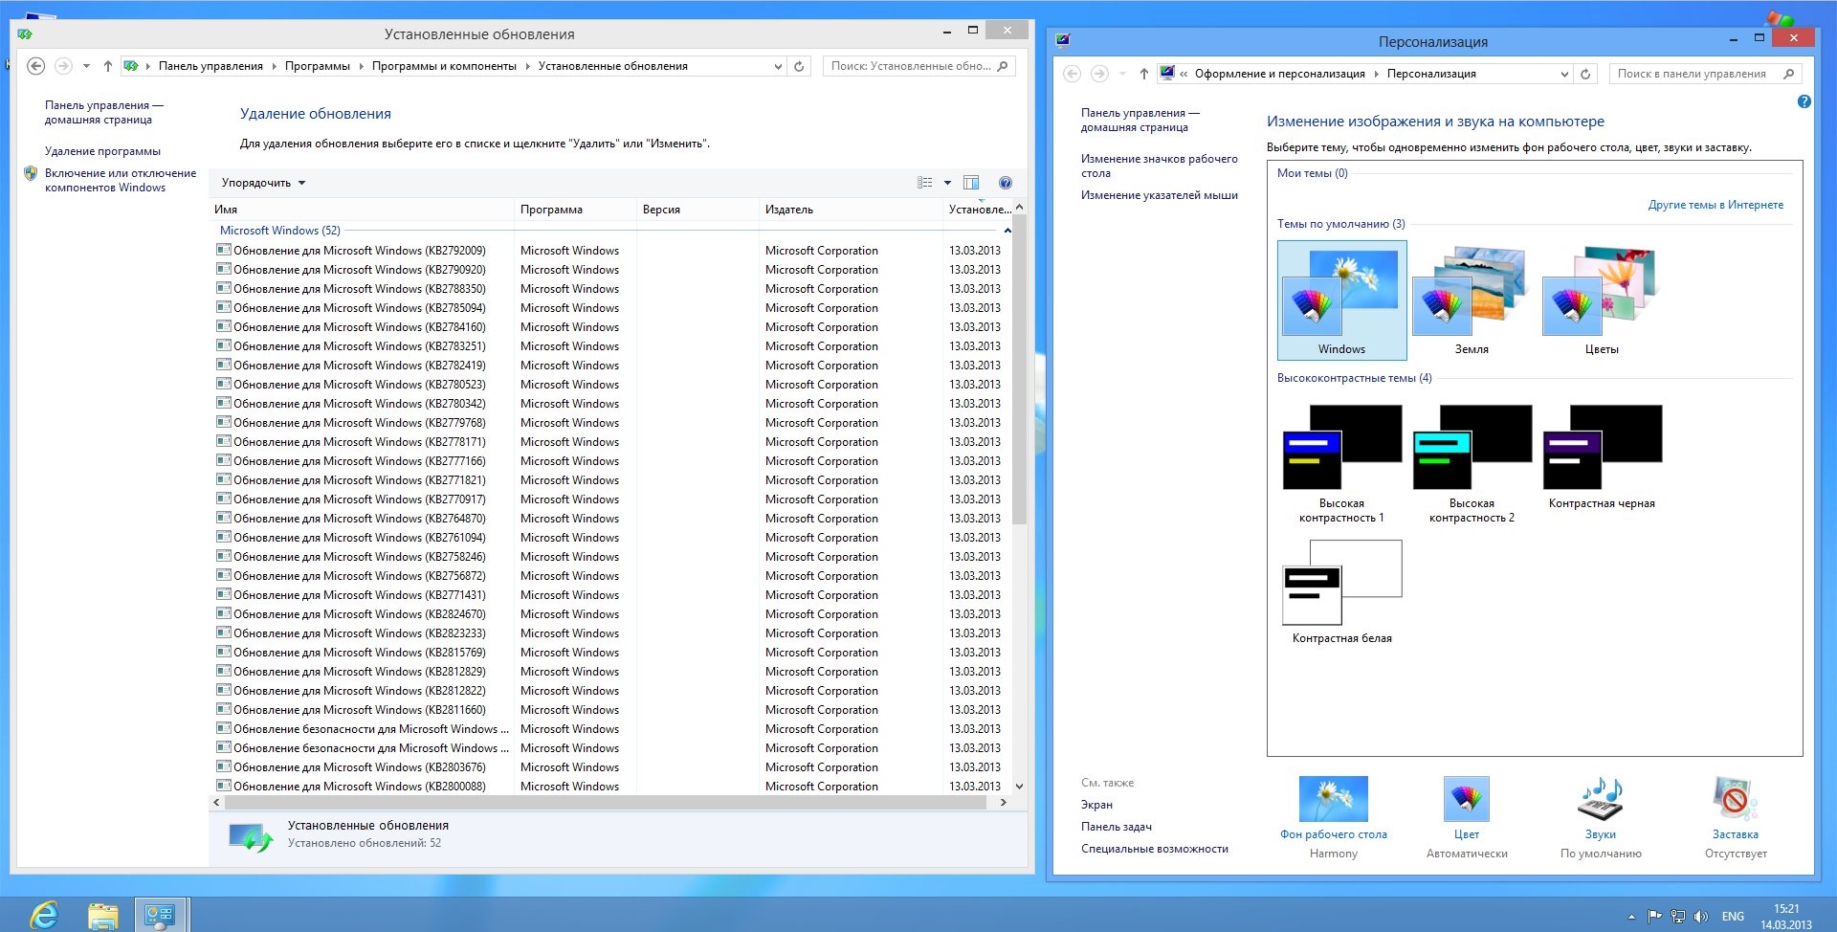
Task: Go back in the Персонализация window
Action: (x=1073, y=74)
